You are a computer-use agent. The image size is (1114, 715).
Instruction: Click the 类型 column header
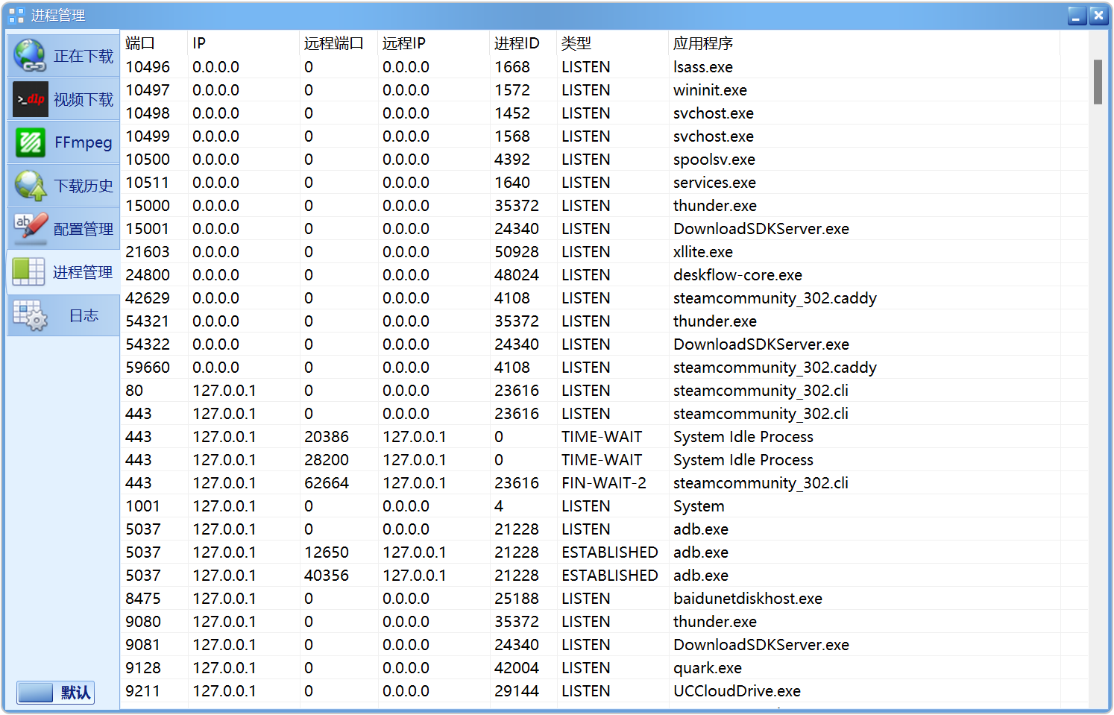(613, 43)
